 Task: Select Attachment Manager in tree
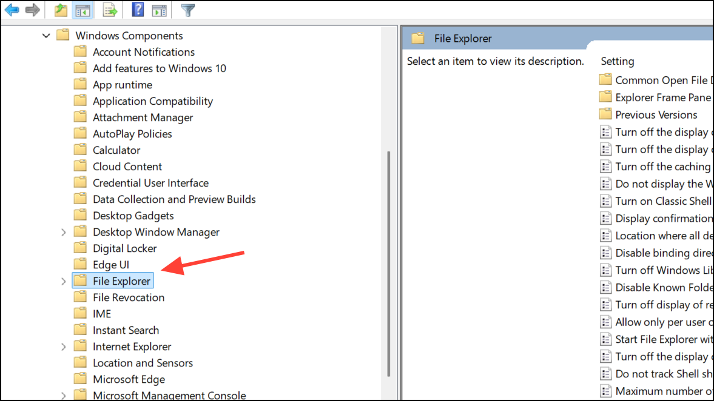[143, 118]
